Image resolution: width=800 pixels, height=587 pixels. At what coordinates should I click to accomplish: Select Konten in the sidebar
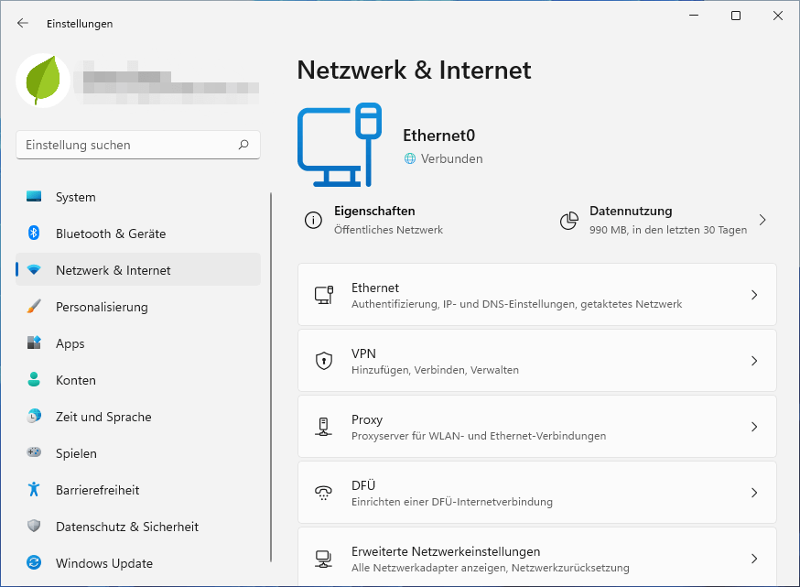[75, 380]
